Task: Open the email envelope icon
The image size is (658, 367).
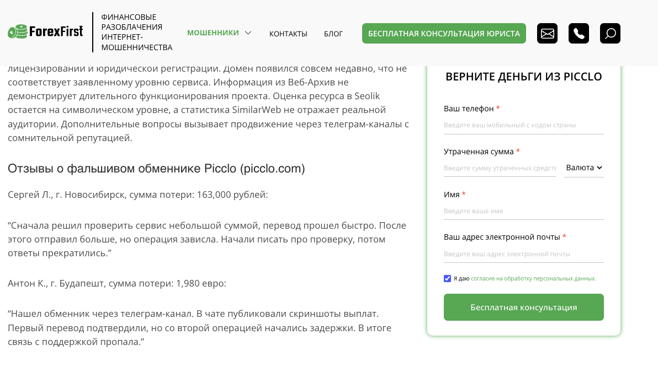Action: (547, 34)
